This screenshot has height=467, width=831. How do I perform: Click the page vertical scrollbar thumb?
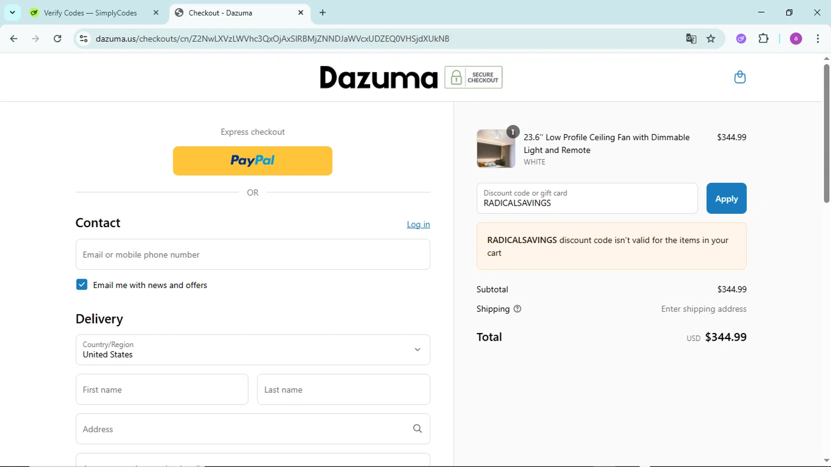826,133
